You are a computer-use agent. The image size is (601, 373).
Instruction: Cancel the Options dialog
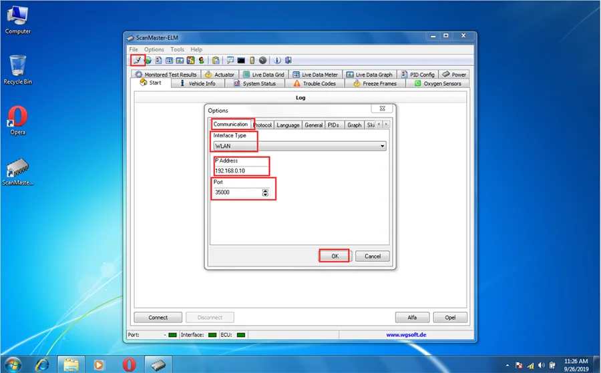point(372,256)
